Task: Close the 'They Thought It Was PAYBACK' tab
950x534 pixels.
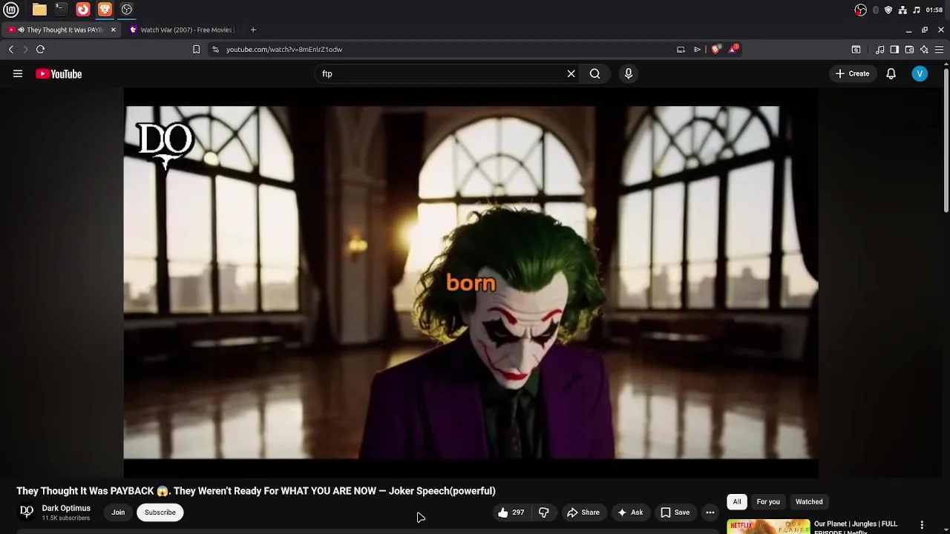Action: tap(113, 30)
